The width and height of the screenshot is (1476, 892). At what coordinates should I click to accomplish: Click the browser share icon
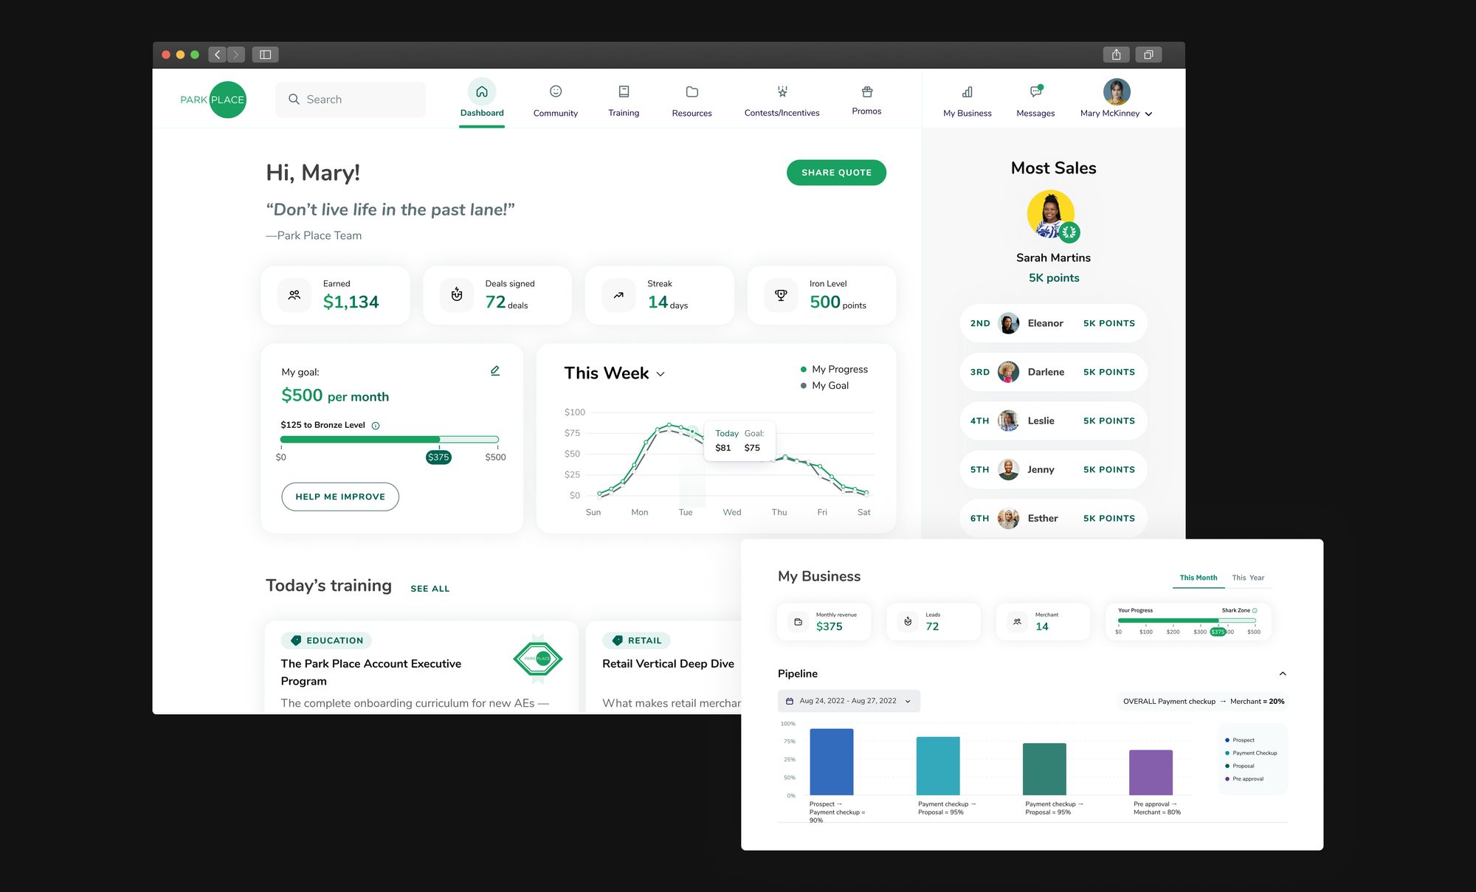(x=1117, y=55)
